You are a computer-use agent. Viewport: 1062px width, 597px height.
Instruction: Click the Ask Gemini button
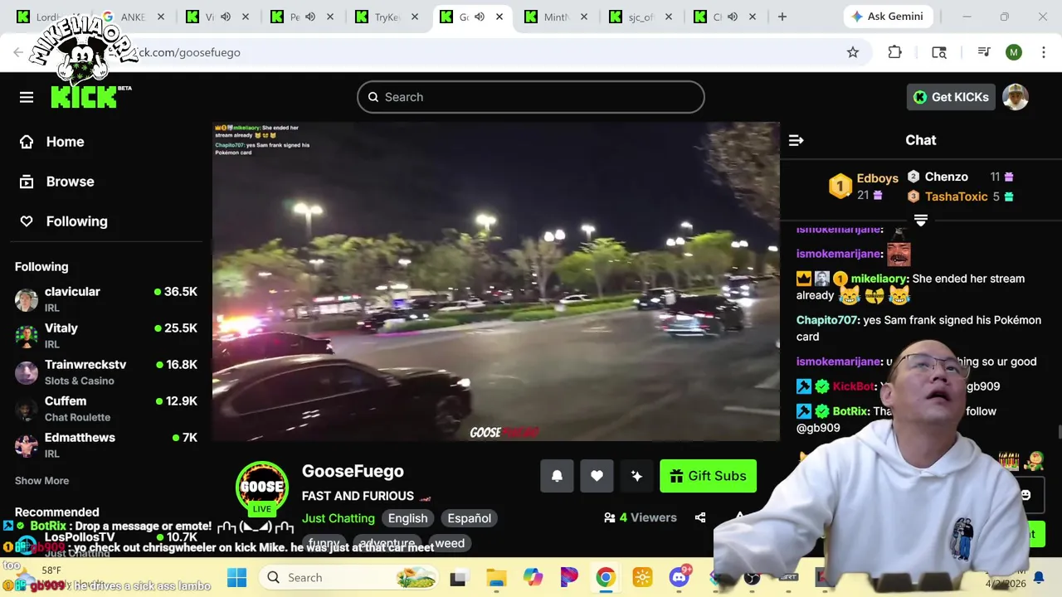point(887,17)
